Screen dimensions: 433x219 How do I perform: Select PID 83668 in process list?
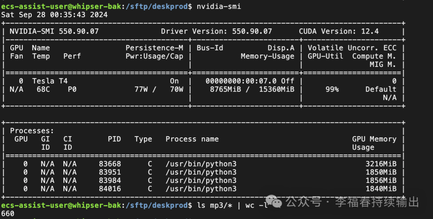click(110, 164)
